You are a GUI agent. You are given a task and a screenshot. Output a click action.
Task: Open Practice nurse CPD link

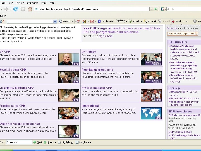tap(13, 106)
